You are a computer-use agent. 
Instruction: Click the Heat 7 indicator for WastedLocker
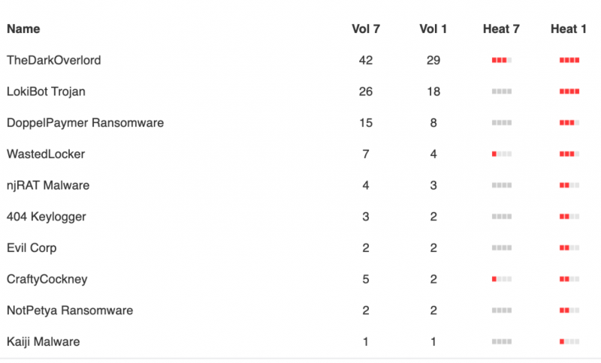[502, 154]
